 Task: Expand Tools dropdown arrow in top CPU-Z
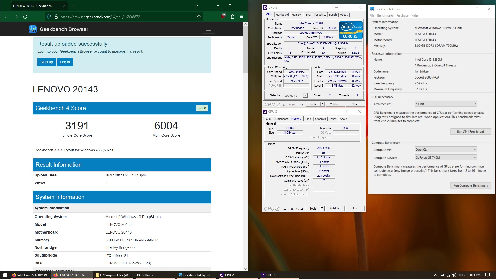(322, 104)
